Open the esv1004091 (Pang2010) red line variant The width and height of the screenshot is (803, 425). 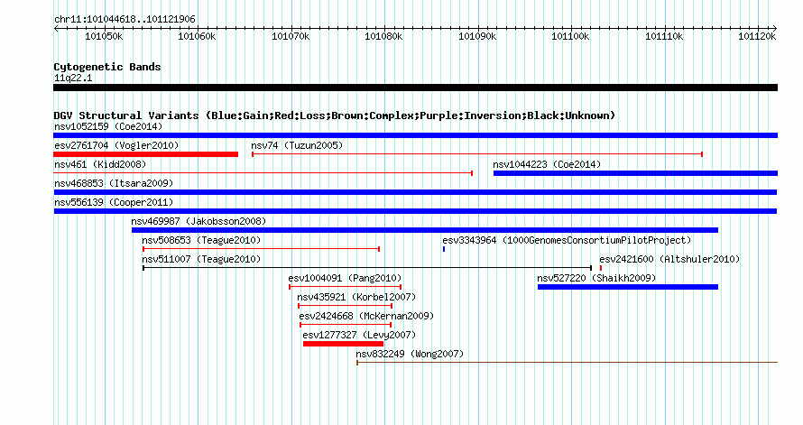click(x=346, y=287)
